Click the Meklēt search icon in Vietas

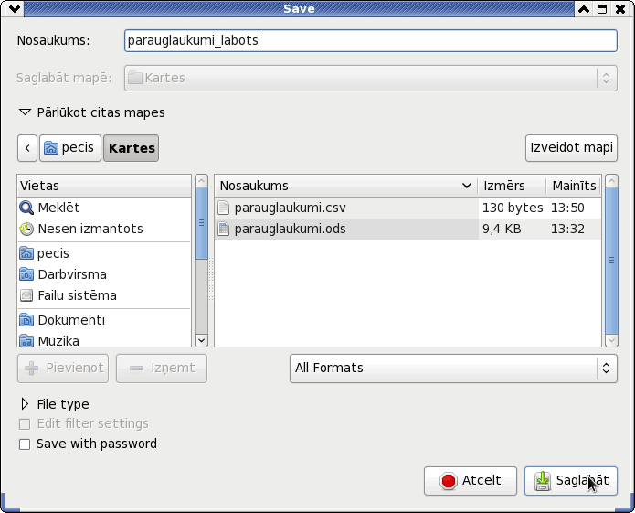tap(26, 208)
